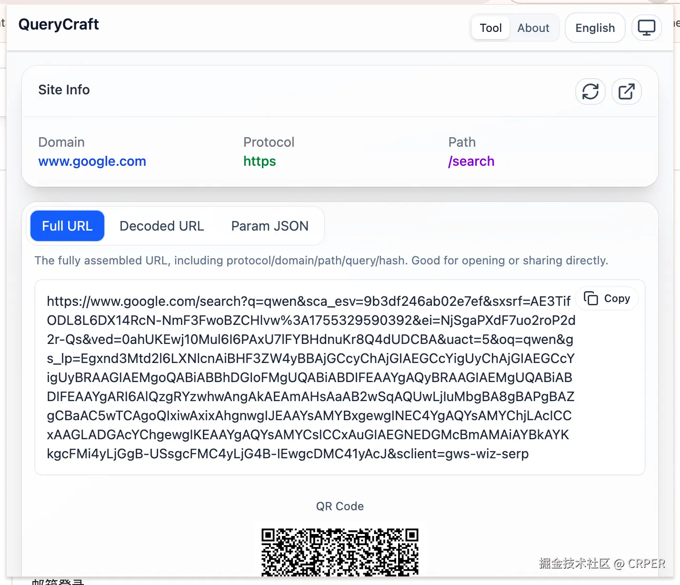Click the QueryCraft logo title
This screenshot has height=585, width=680.
click(x=59, y=24)
